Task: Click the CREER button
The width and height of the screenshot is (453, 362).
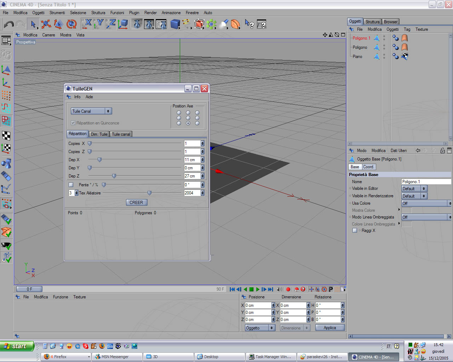Action: 136,203
